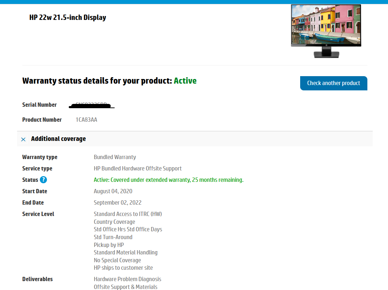Image resolution: width=388 pixels, height=290 pixels.
Task: Click Standard Material Handling text
Action: pyautogui.click(x=126, y=252)
